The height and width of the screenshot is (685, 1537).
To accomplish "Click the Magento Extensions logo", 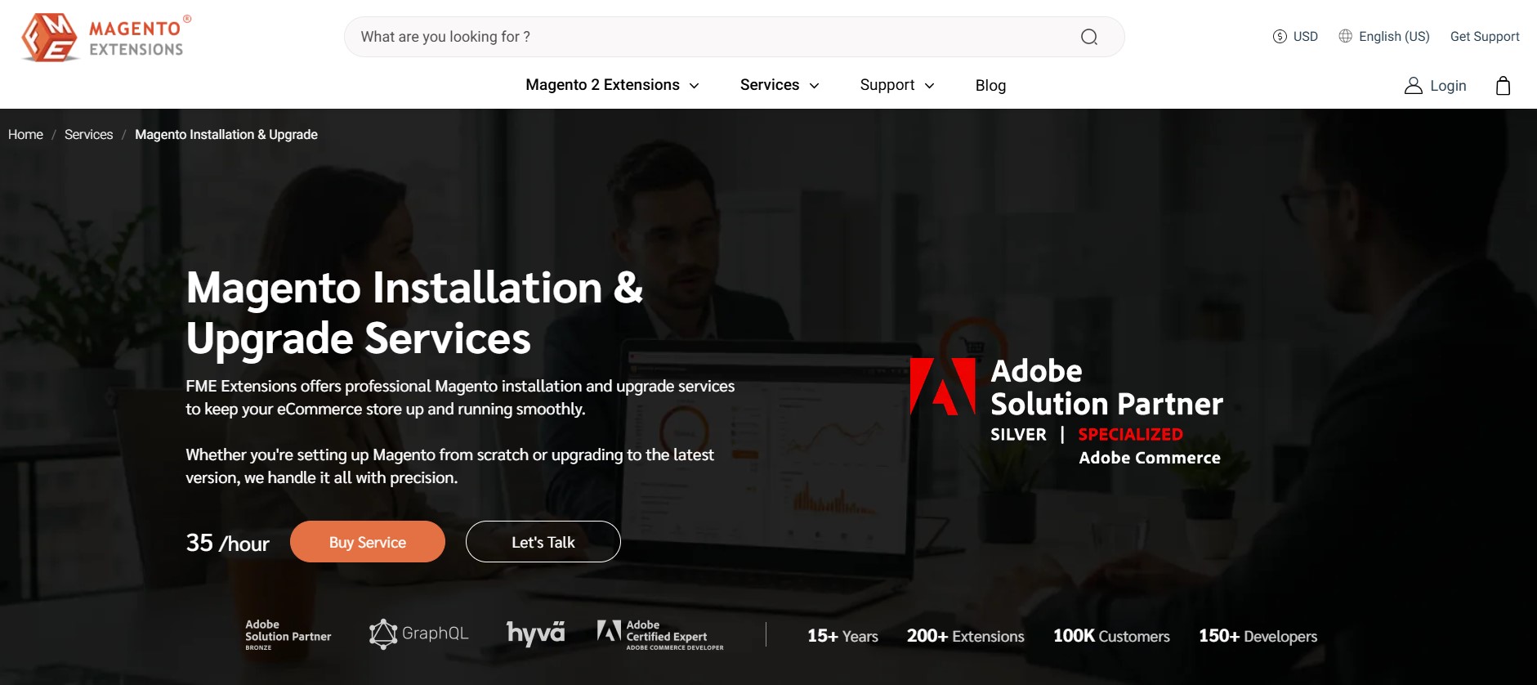I will pos(106,38).
